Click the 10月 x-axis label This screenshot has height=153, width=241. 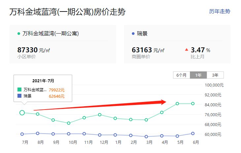coord(73,142)
